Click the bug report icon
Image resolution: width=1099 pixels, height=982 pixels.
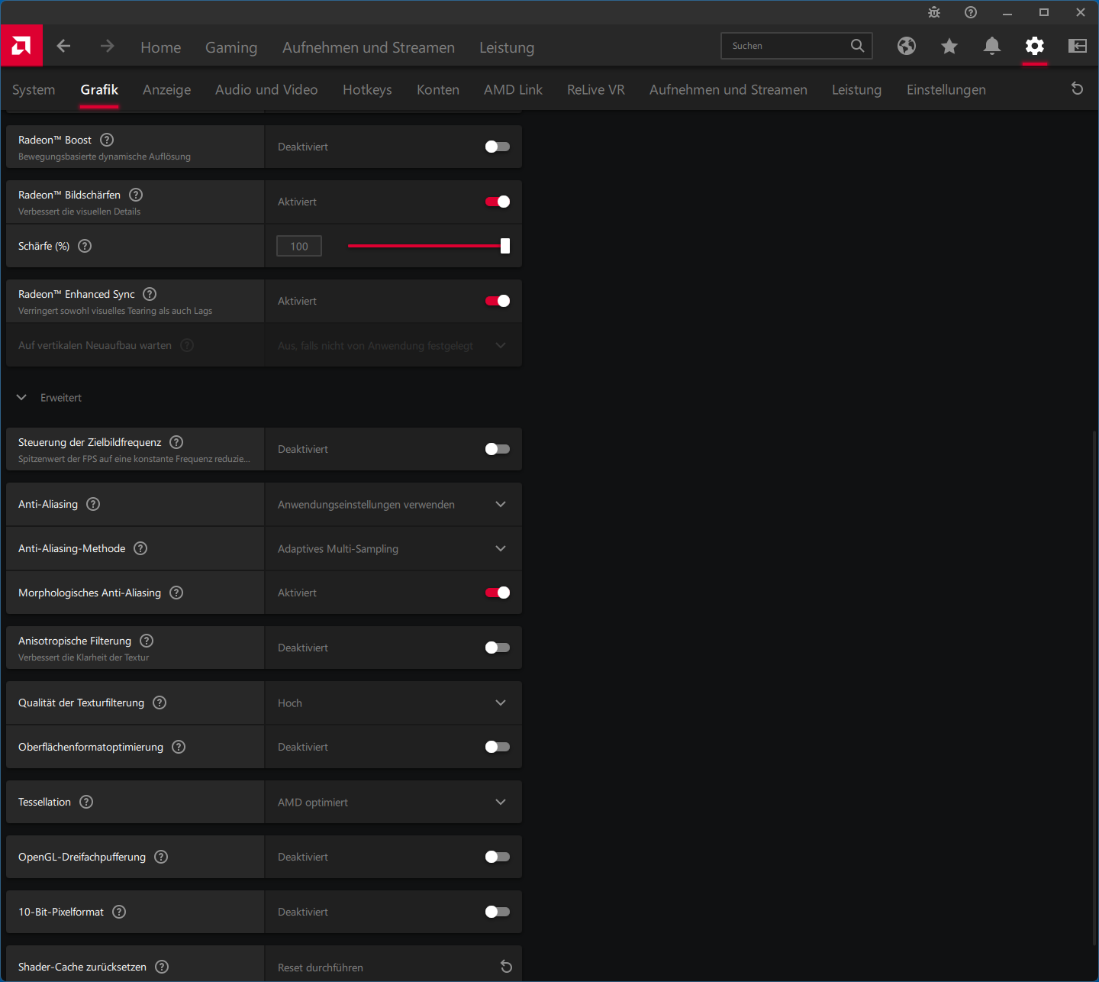click(934, 12)
